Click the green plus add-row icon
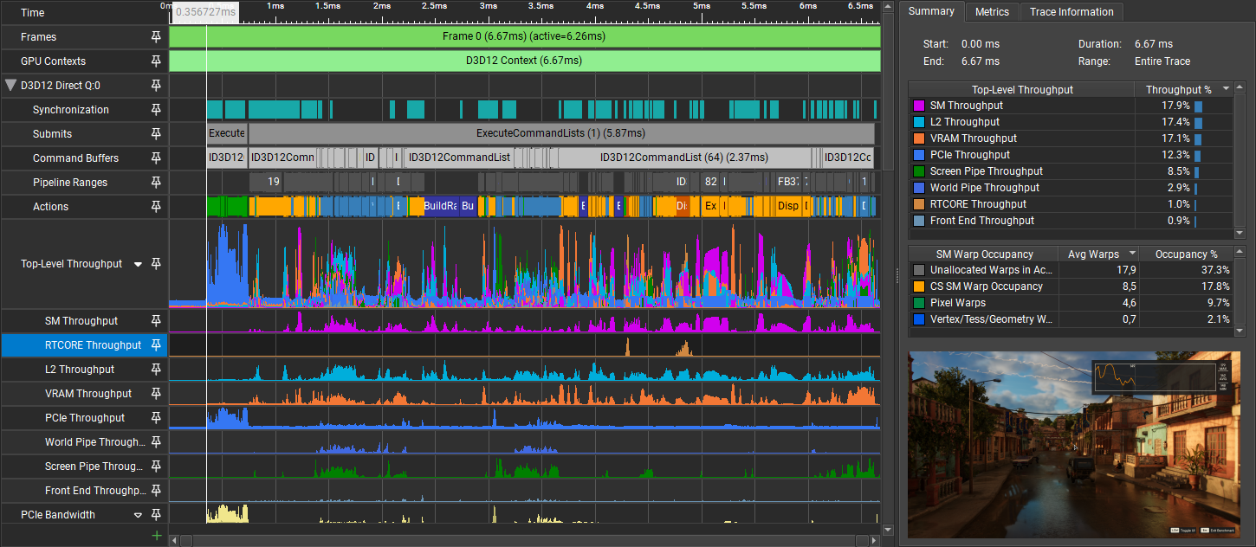 (x=157, y=536)
